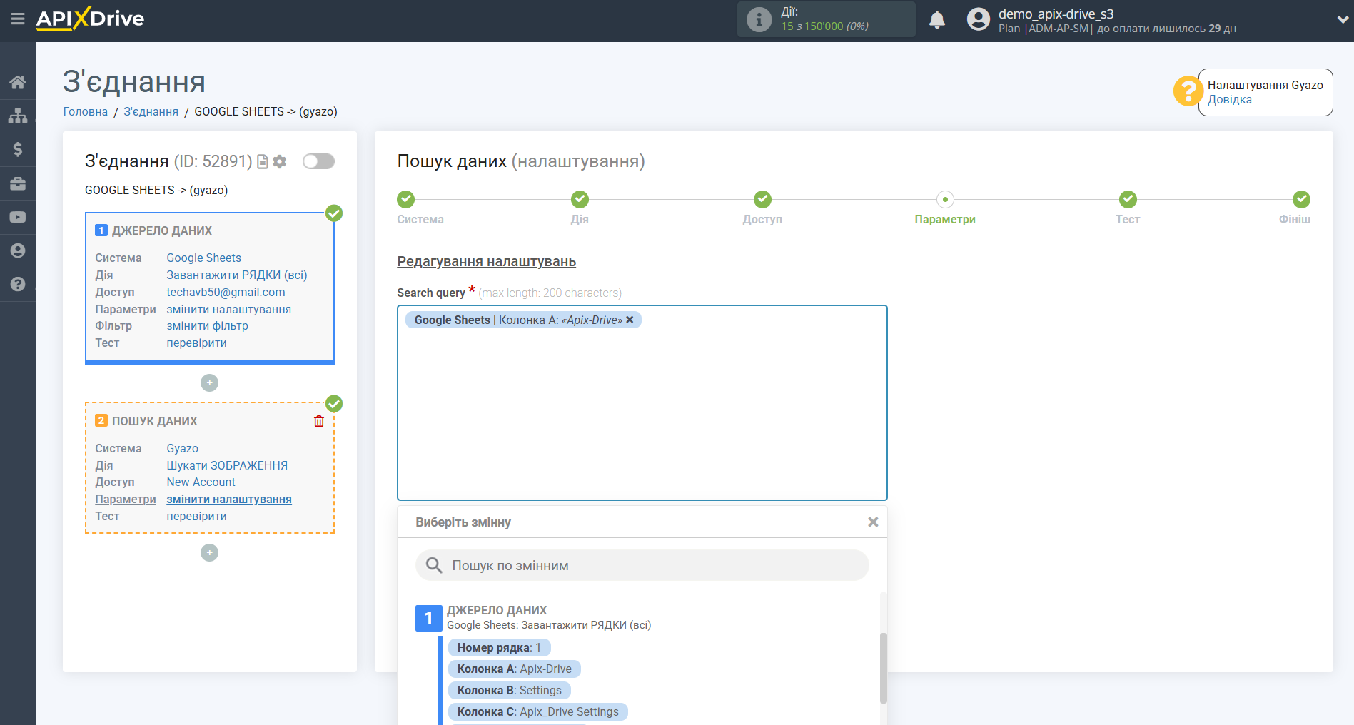
Task: Select the Колонка B: Settings variable
Action: pos(509,690)
